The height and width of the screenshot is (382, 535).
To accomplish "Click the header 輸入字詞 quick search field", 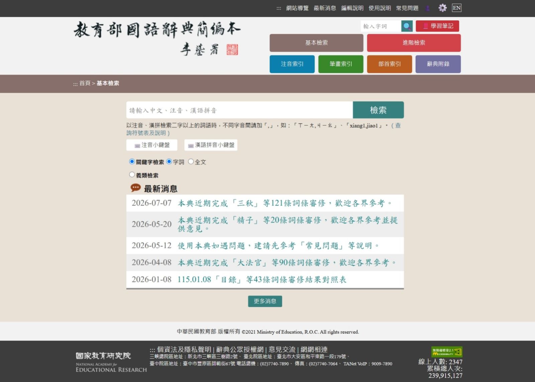I will pos(381,26).
